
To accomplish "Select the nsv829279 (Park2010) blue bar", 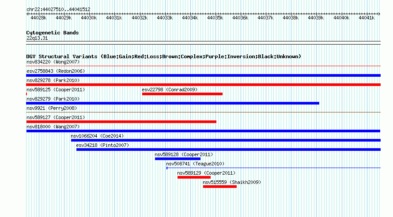I will [173, 103].
